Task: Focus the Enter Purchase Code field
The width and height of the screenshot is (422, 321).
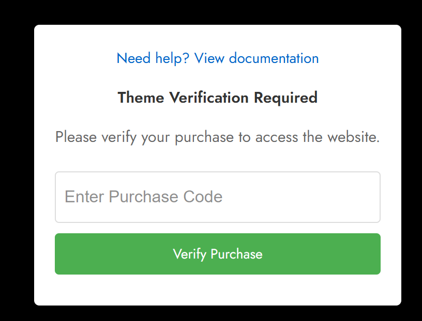Action: click(217, 197)
